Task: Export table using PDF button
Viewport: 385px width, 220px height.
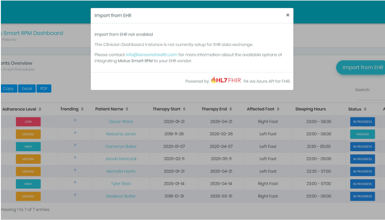Action: pyautogui.click(x=44, y=88)
